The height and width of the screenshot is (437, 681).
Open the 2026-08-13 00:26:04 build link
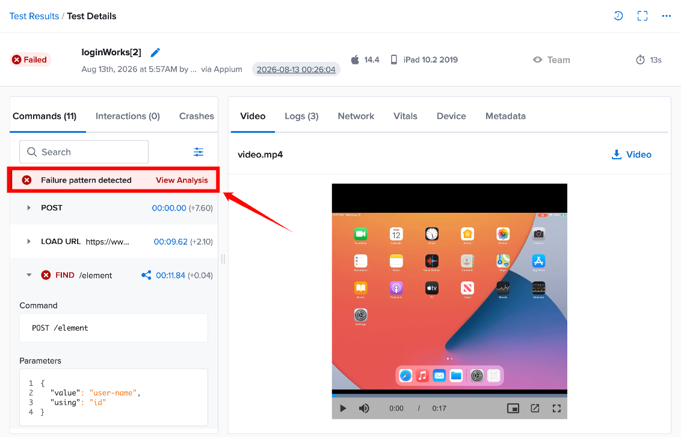[296, 70]
